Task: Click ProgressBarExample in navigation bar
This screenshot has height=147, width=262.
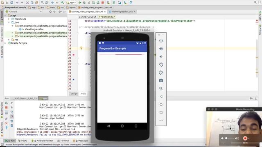Action: tap(14, 7)
